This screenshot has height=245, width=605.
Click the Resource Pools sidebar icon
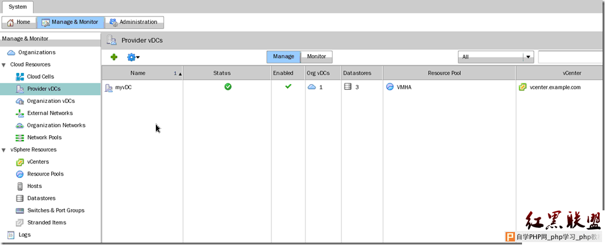pyautogui.click(x=19, y=174)
